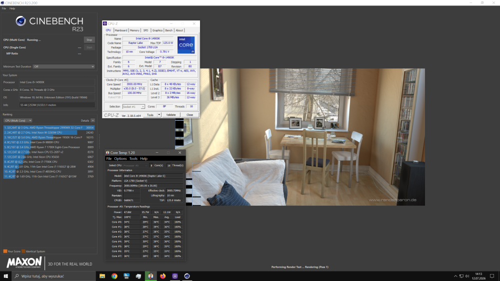The width and height of the screenshot is (500, 281).
Task: Stop the CPU Multi Core test
Action: 89,40
